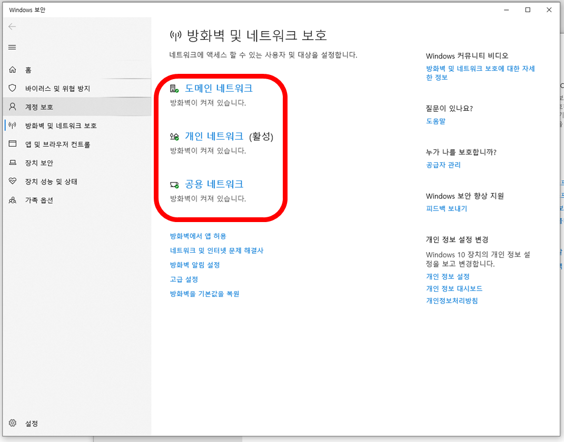Screen dimensions: 564x442
Task: Click the person icon for account protection
Action: pyautogui.click(x=13, y=107)
